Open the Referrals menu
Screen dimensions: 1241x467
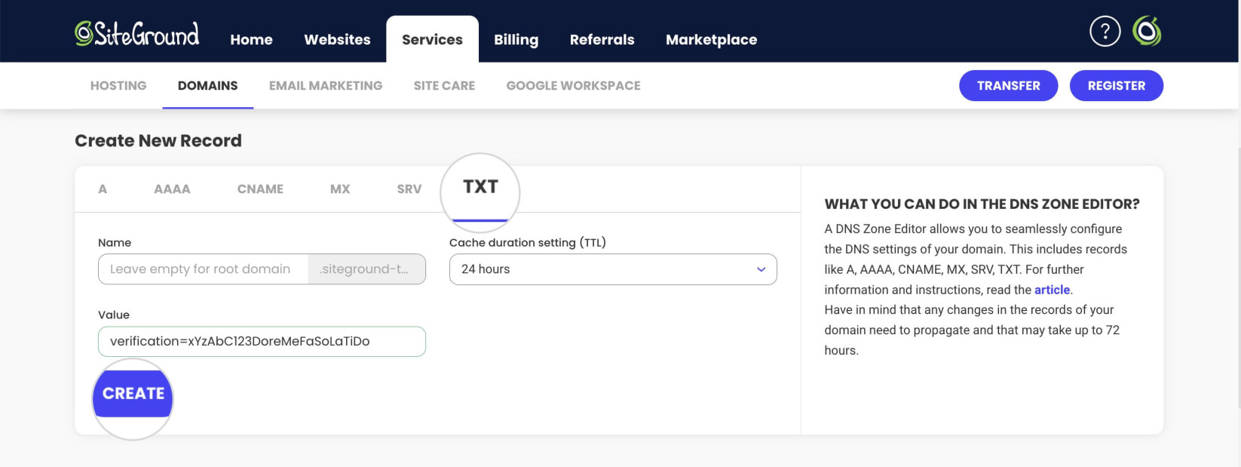pyautogui.click(x=602, y=39)
